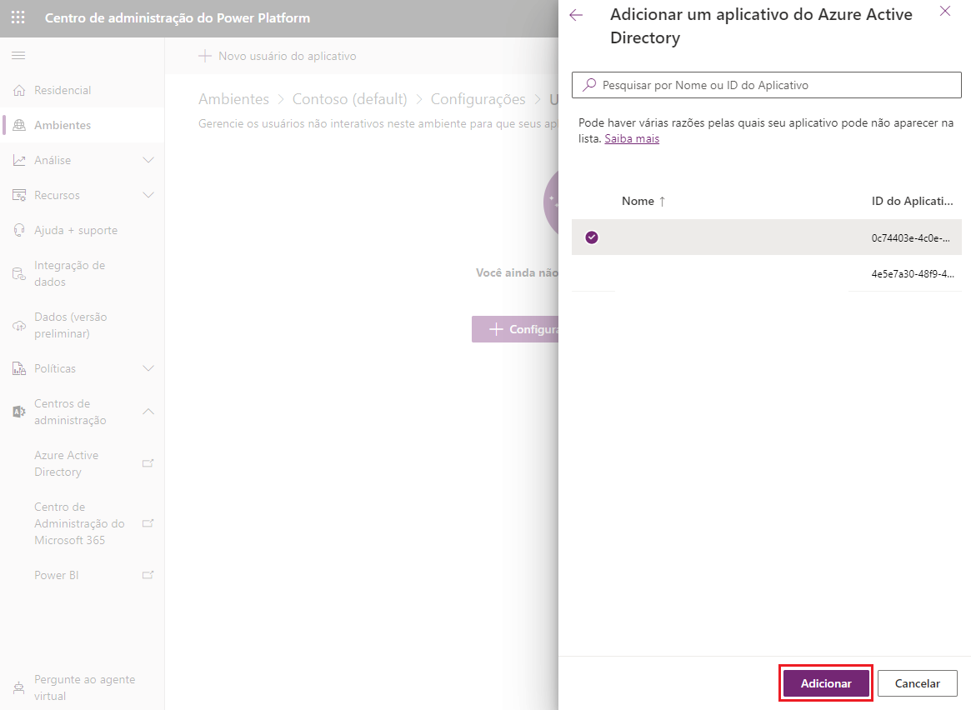Viewport: 971px width, 710px height.
Task: Click the Residencial home icon
Action: 19,90
